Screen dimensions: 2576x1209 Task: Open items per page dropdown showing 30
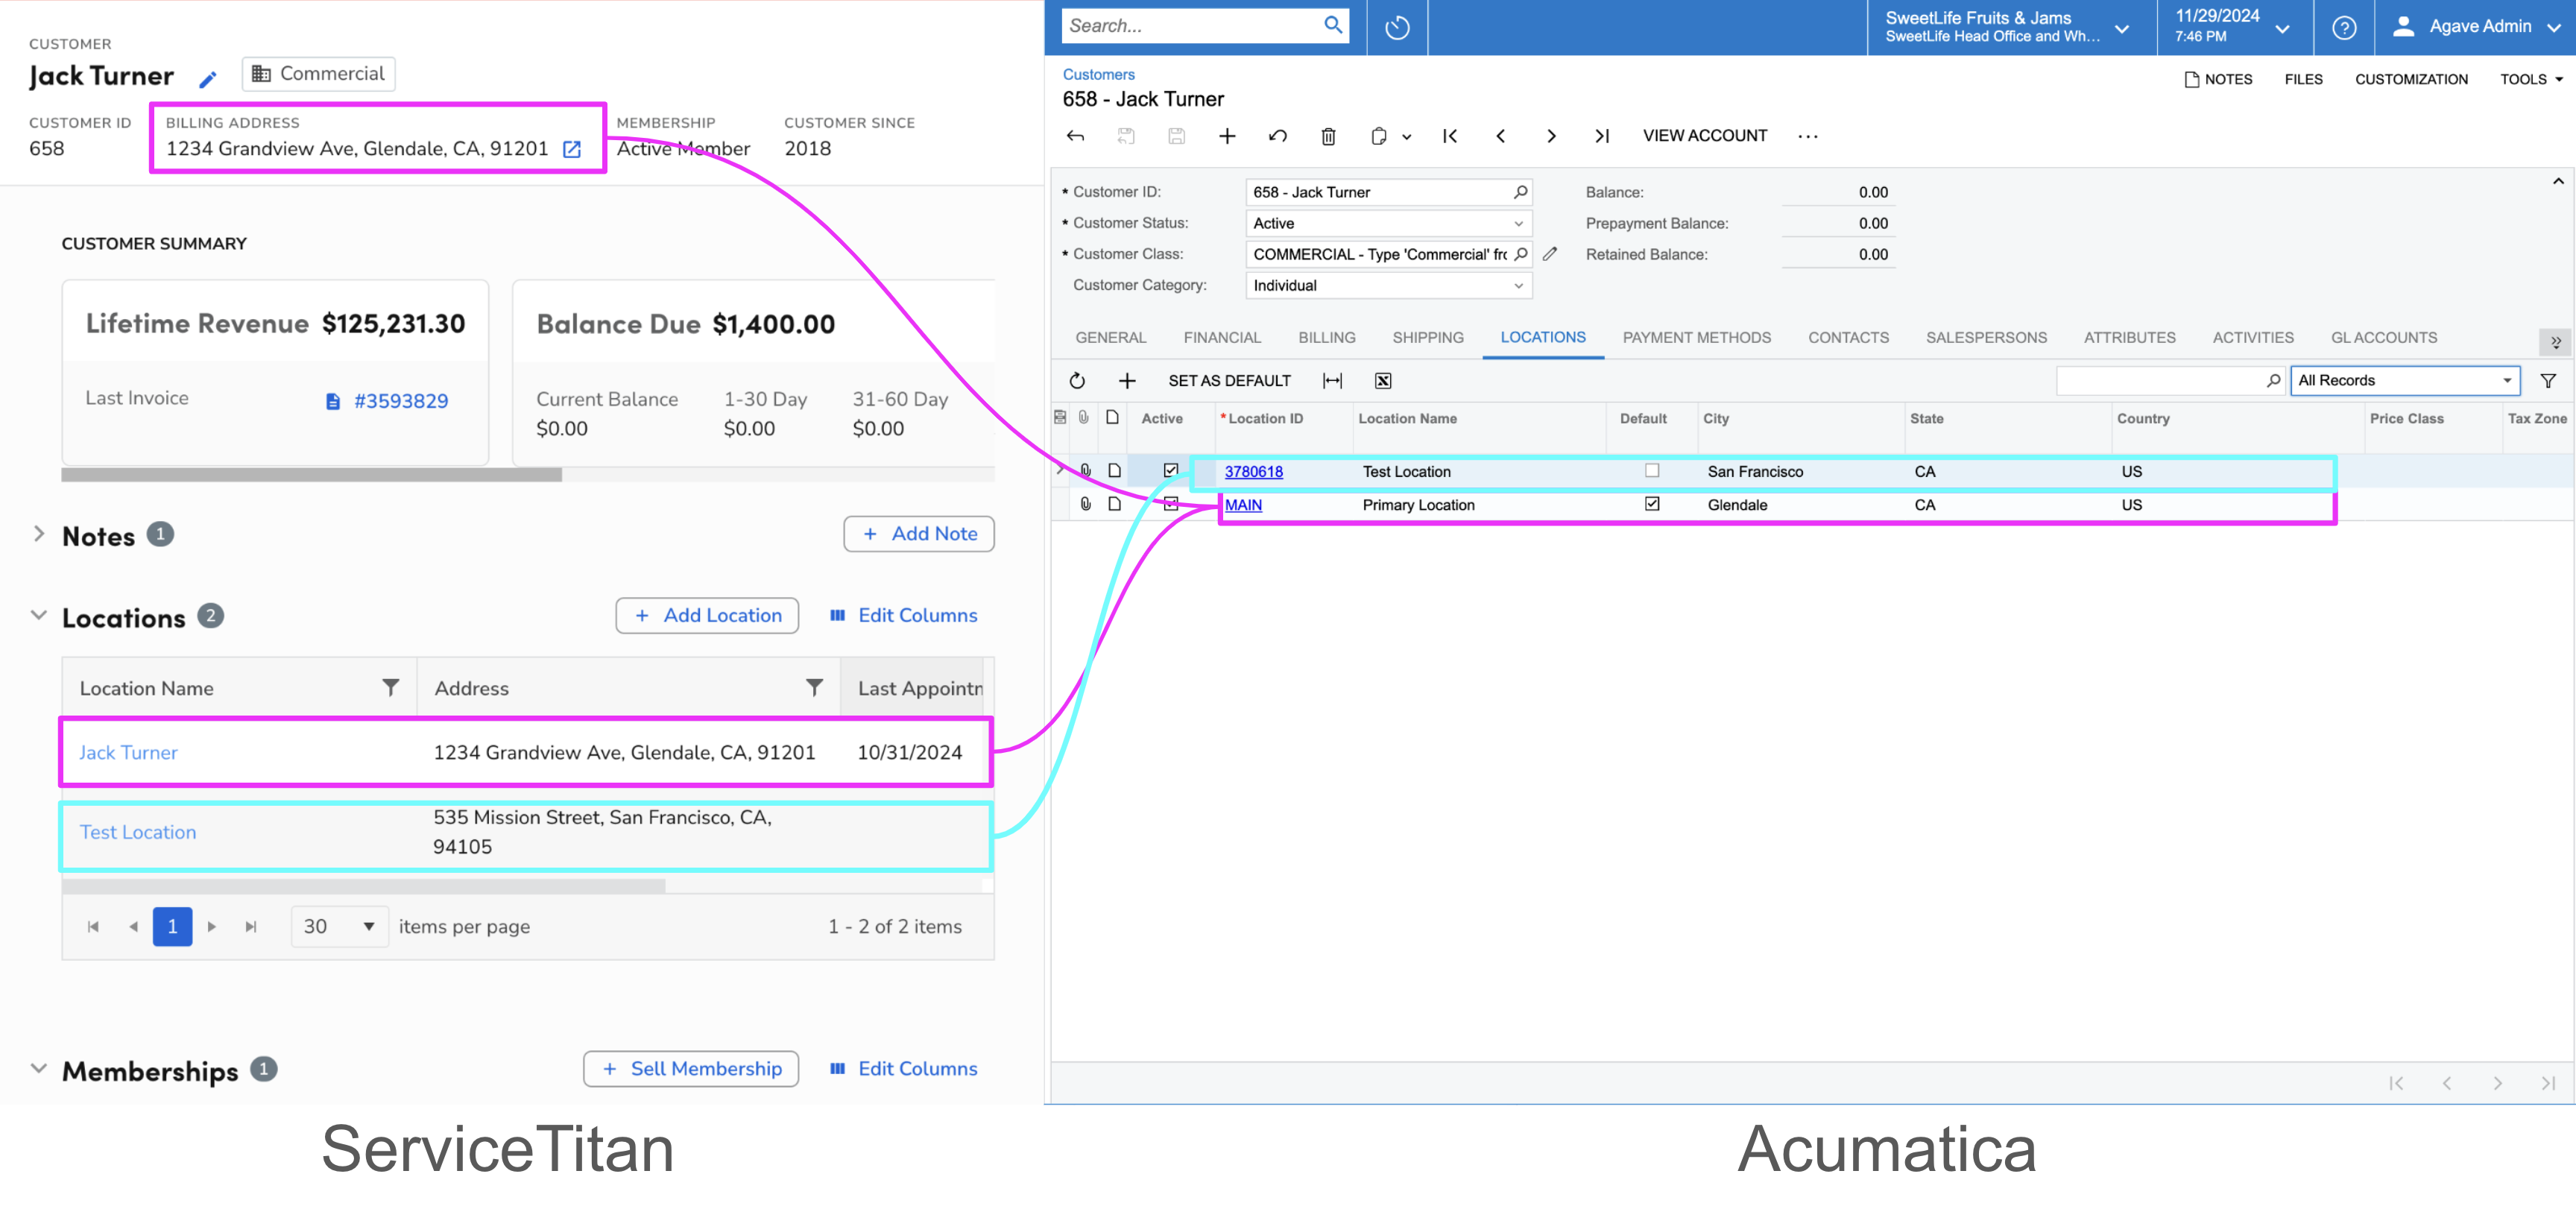(339, 927)
